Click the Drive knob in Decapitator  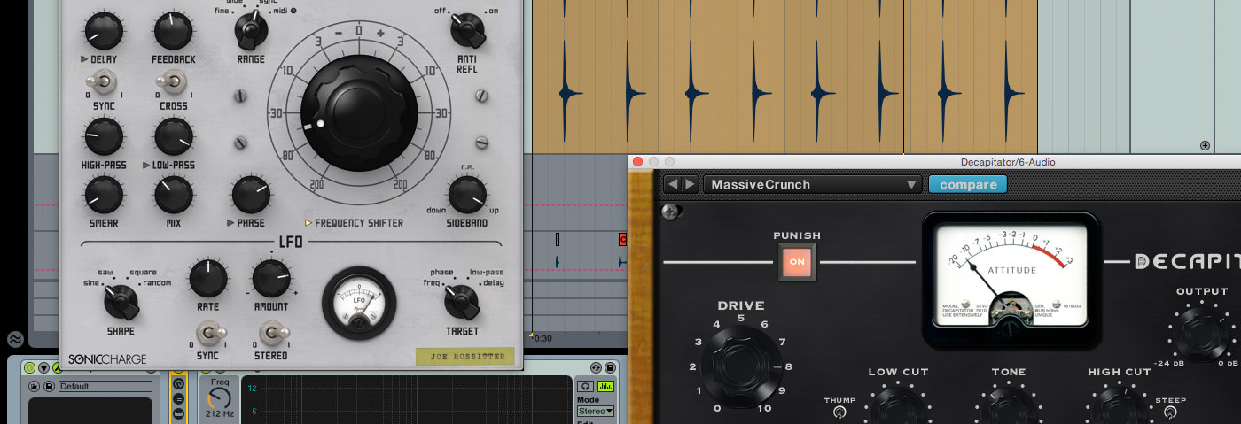click(x=740, y=365)
